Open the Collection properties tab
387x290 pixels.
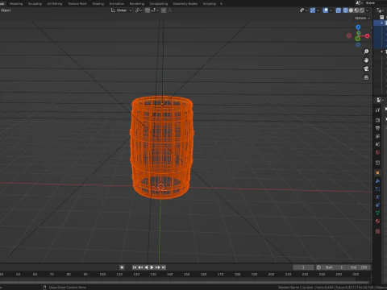click(x=377, y=163)
